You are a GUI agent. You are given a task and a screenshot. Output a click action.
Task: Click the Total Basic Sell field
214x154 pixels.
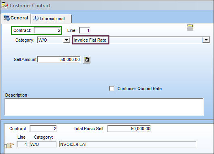(129, 129)
